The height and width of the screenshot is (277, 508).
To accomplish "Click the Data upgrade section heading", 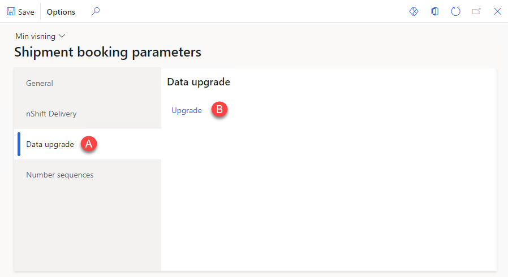I will (199, 82).
